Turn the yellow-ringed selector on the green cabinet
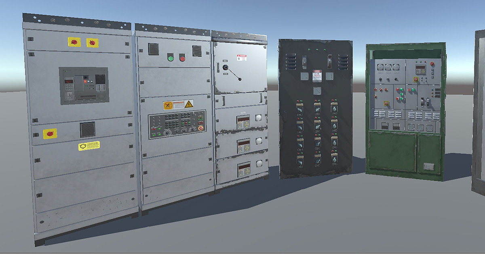The width and height of the screenshot is (485, 254). [416, 79]
